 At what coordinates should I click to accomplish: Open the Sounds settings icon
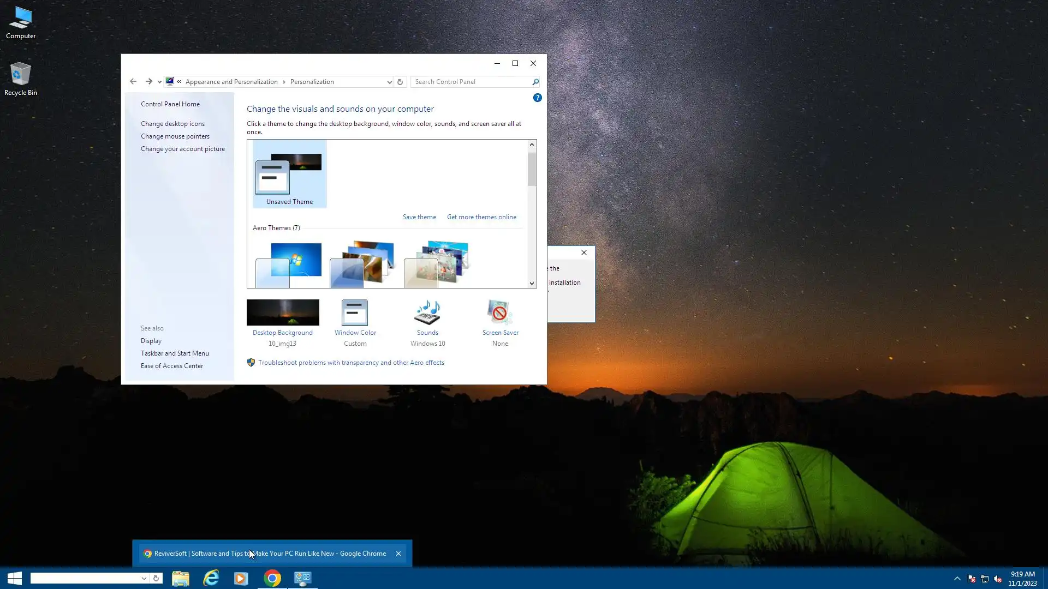point(427,312)
